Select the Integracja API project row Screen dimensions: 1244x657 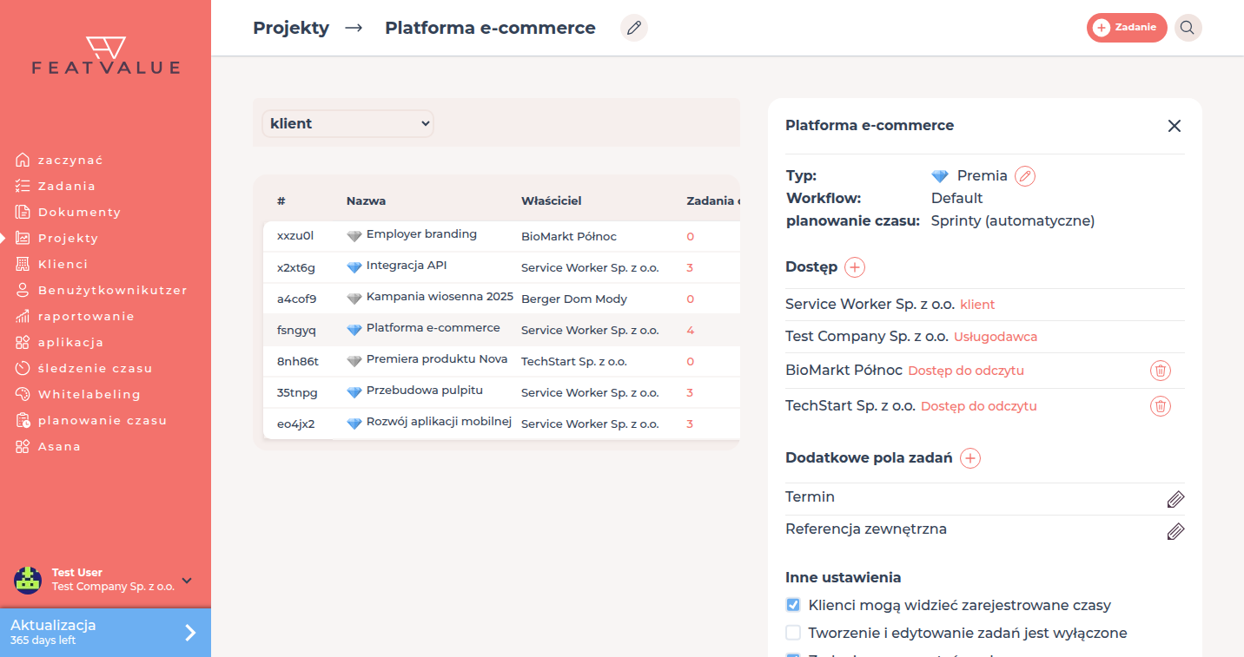coord(501,267)
